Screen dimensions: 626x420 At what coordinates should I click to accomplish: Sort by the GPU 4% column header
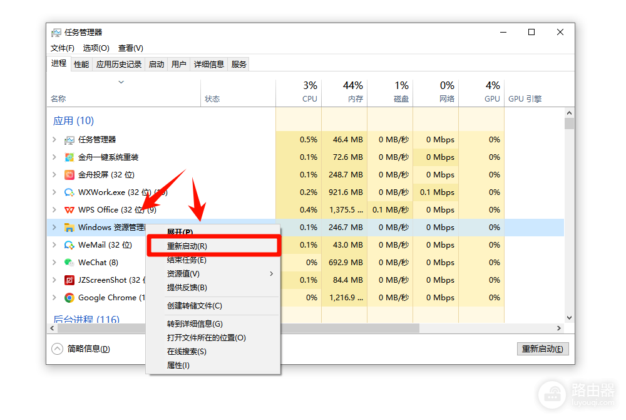[x=481, y=93]
